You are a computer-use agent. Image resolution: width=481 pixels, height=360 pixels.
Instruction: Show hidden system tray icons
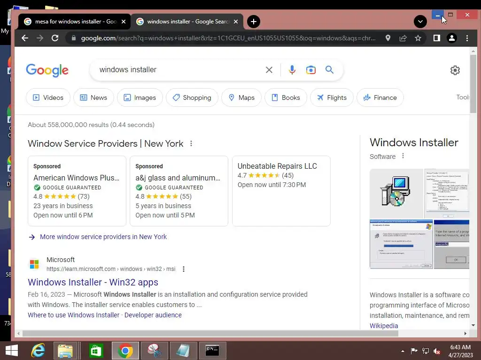403,351
